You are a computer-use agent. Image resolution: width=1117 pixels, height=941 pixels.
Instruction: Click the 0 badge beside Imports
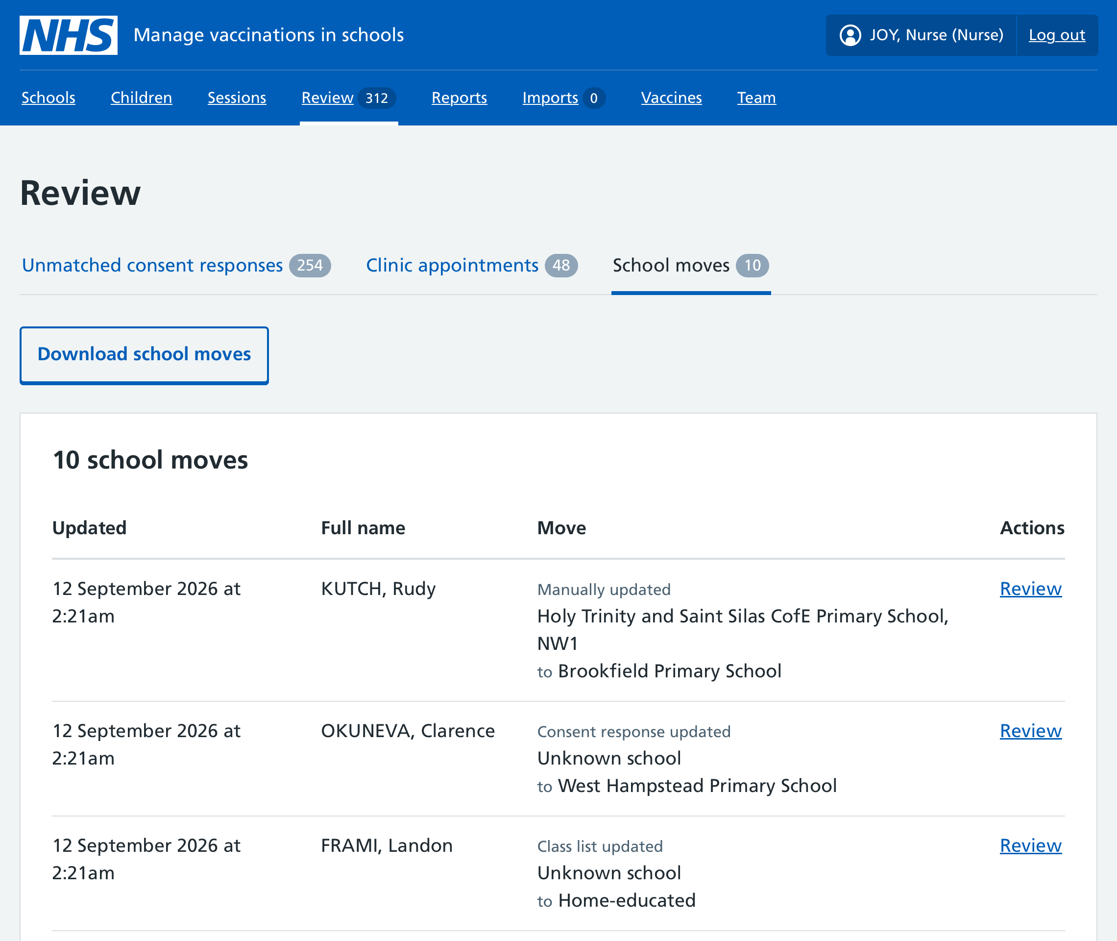[593, 98]
